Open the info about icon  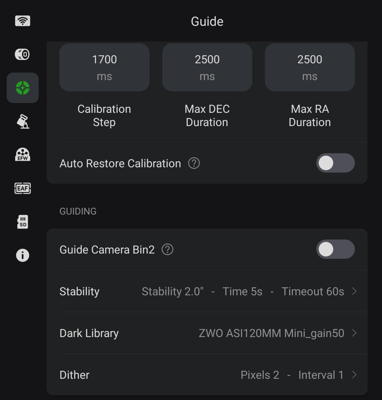[x=23, y=255]
